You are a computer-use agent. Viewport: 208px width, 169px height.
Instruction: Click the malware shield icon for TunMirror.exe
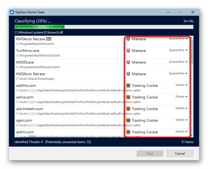[128, 51]
